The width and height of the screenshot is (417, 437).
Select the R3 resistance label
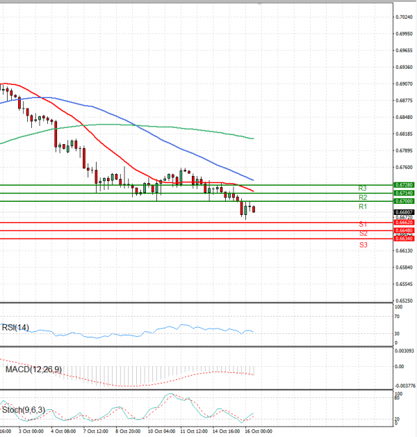[362, 189]
